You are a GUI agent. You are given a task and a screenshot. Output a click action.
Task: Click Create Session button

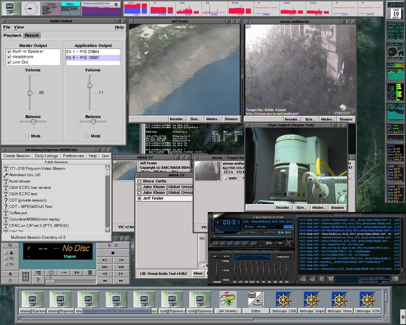coord(17,156)
